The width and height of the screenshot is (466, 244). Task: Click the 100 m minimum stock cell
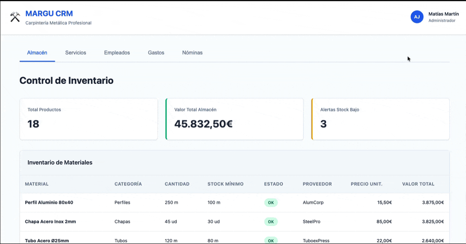click(x=214, y=202)
